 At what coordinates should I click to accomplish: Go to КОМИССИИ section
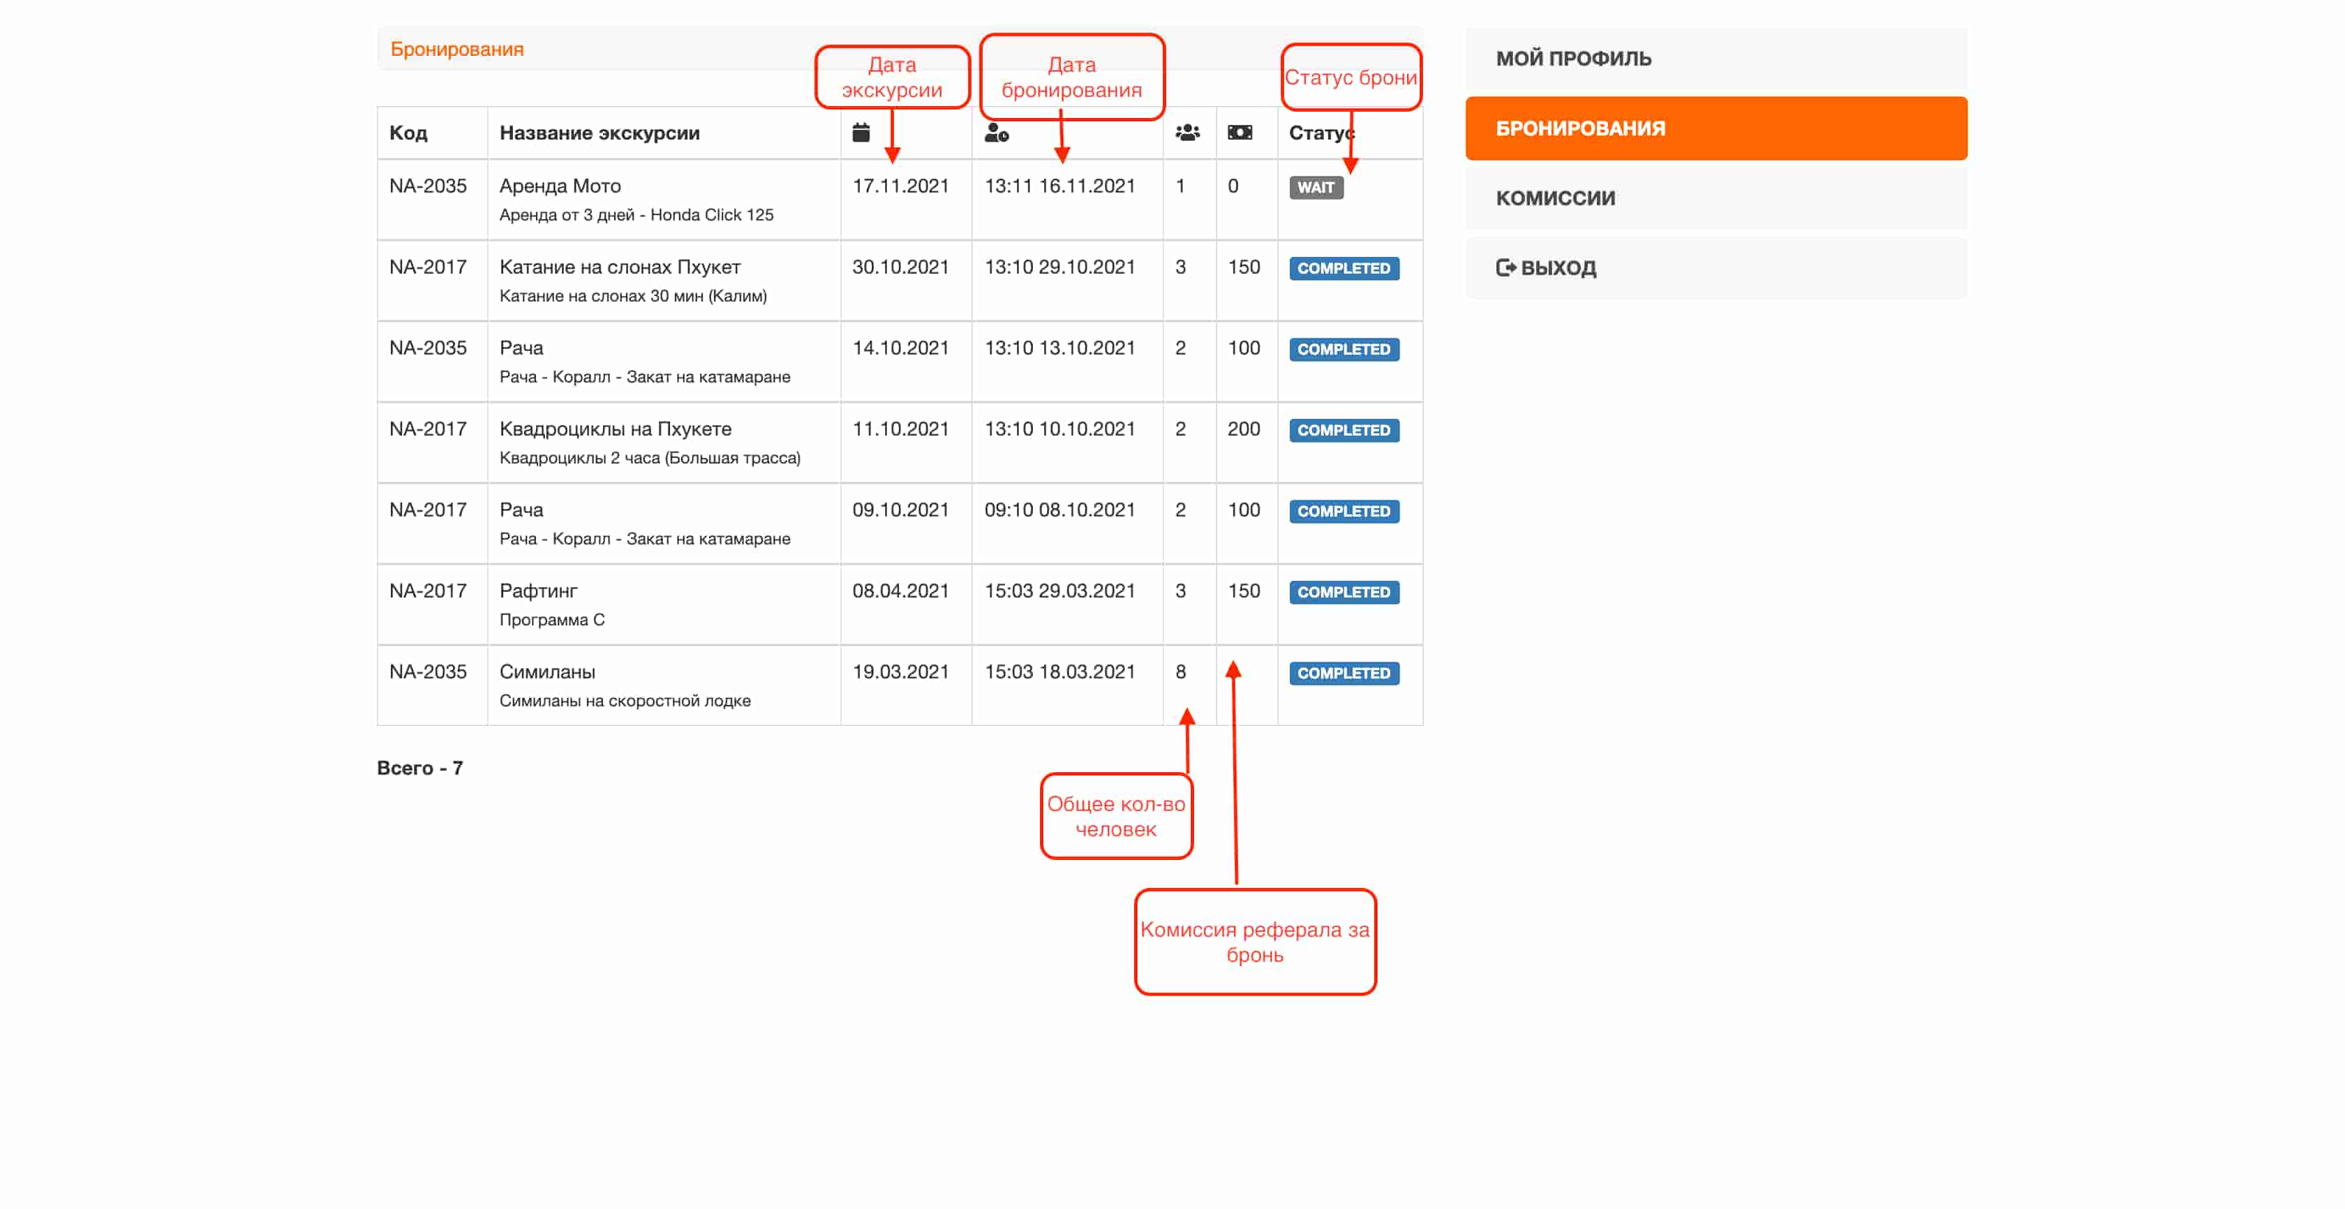tap(1555, 198)
